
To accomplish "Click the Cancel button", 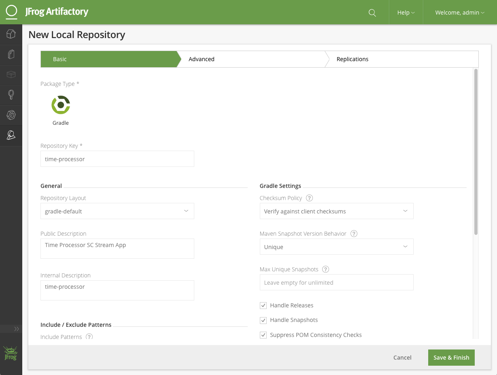I will 402,358.
